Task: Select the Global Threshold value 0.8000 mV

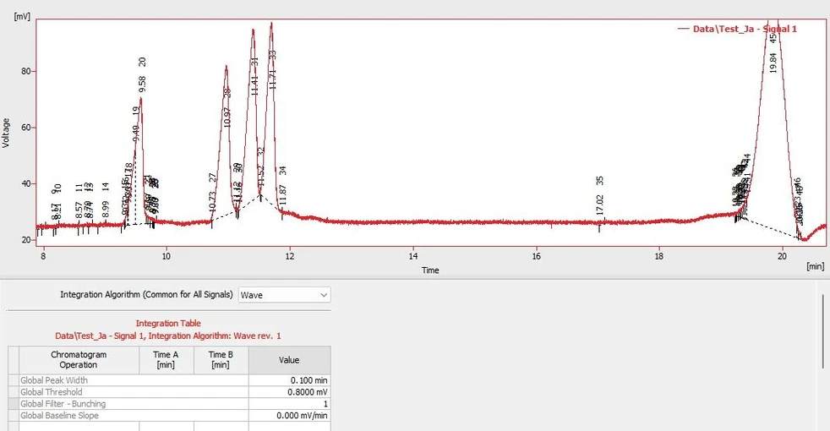Action: 290,392
